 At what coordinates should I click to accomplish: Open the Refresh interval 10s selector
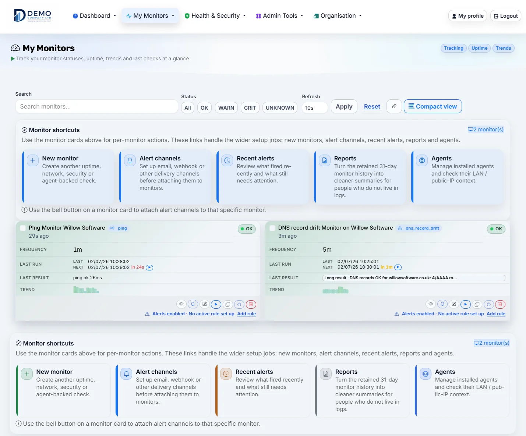click(315, 108)
